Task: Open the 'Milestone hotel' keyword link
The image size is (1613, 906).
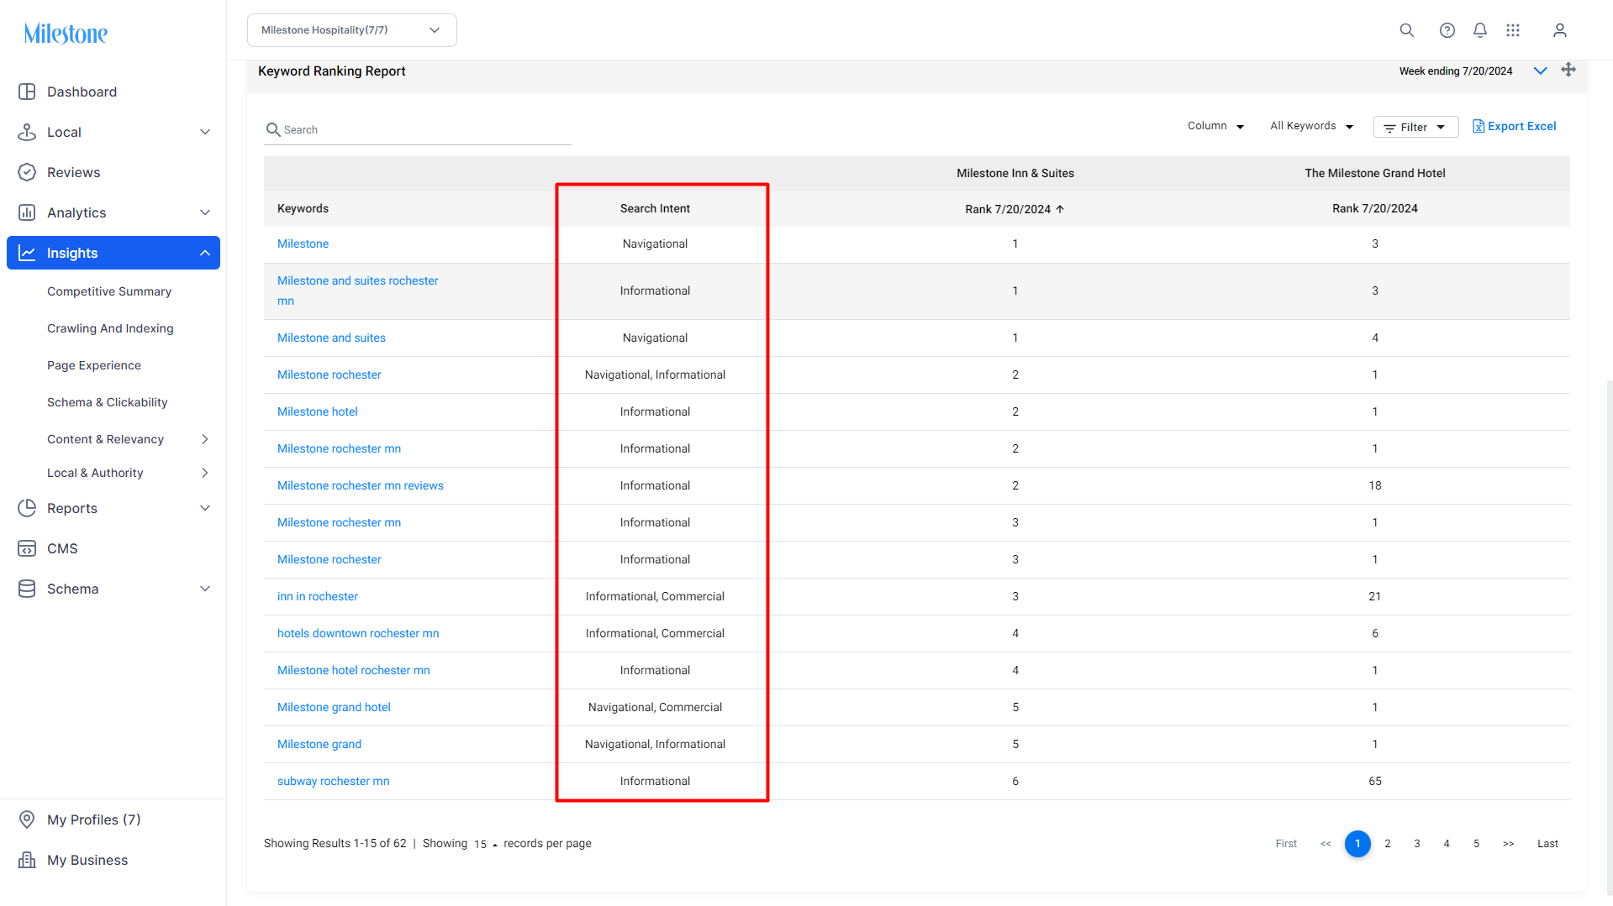Action: click(x=318, y=411)
